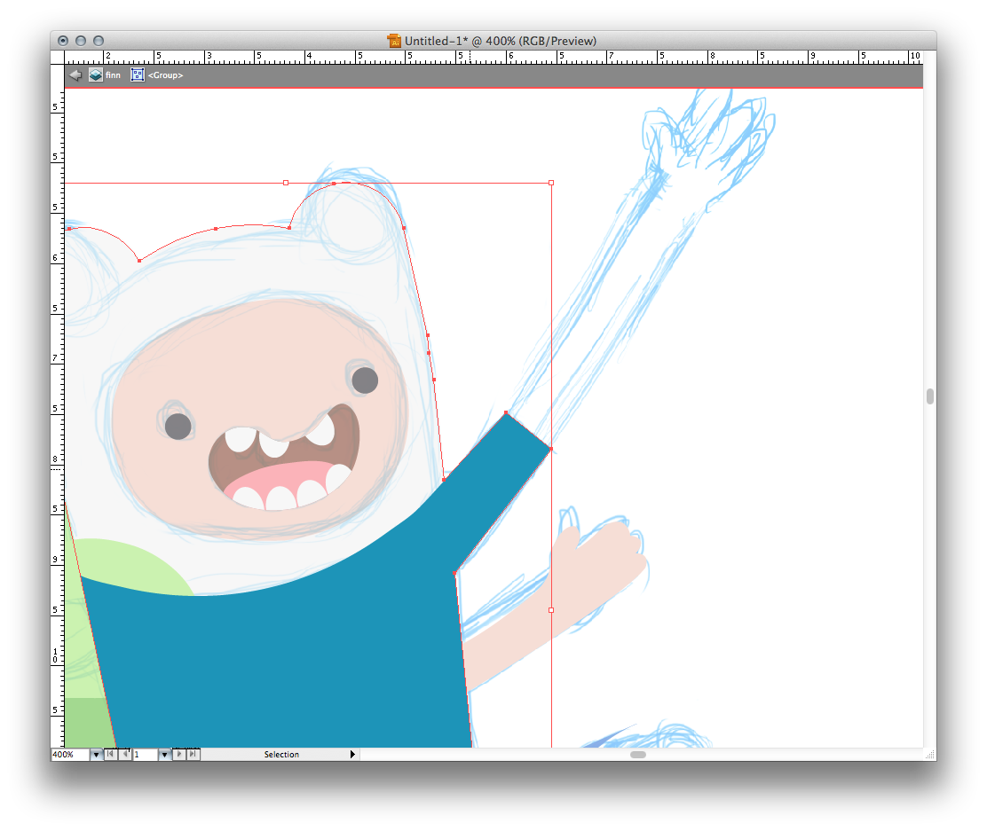Jump to the last artboard

pyautogui.click(x=193, y=755)
